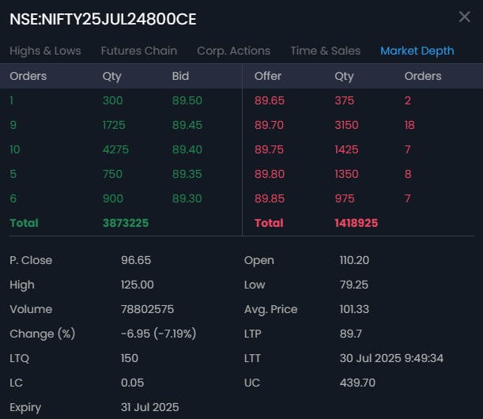Screen dimensions: 483x419
Task: Select offer price 89.75
Action: [270, 149]
